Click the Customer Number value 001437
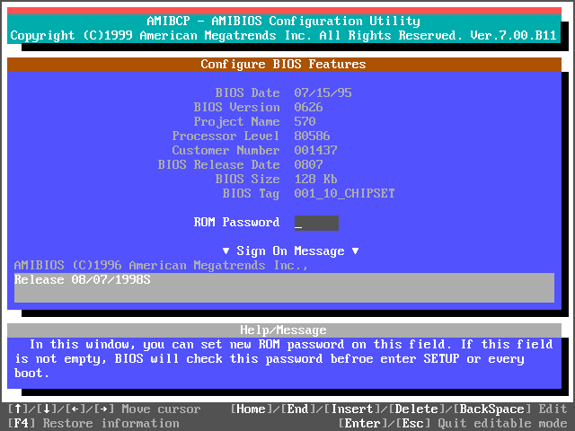The height and width of the screenshot is (431, 575). pyautogui.click(x=315, y=150)
